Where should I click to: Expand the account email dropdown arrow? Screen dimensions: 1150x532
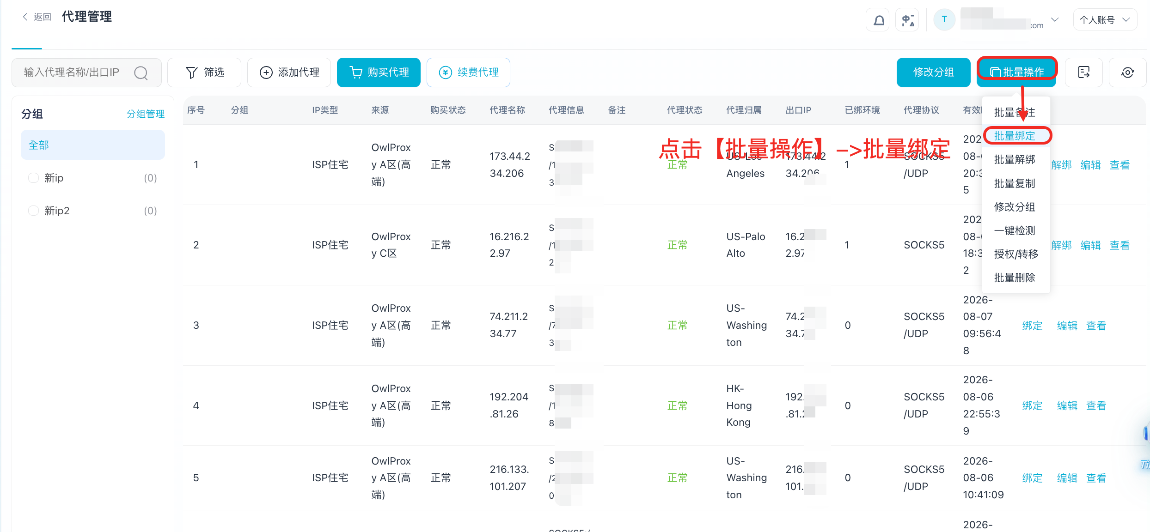point(1055,20)
